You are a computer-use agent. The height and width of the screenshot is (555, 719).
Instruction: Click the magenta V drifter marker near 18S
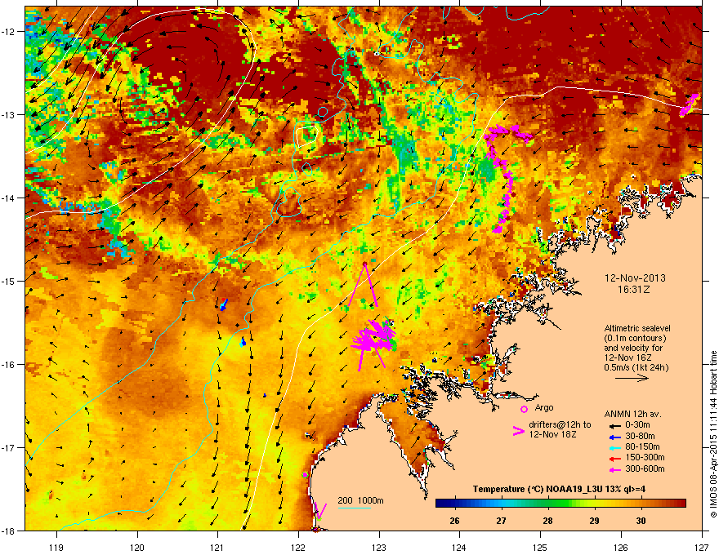[320, 510]
